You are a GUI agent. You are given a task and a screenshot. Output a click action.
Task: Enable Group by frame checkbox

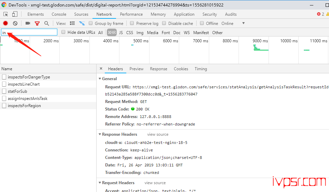pyautogui.click(x=91, y=23)
